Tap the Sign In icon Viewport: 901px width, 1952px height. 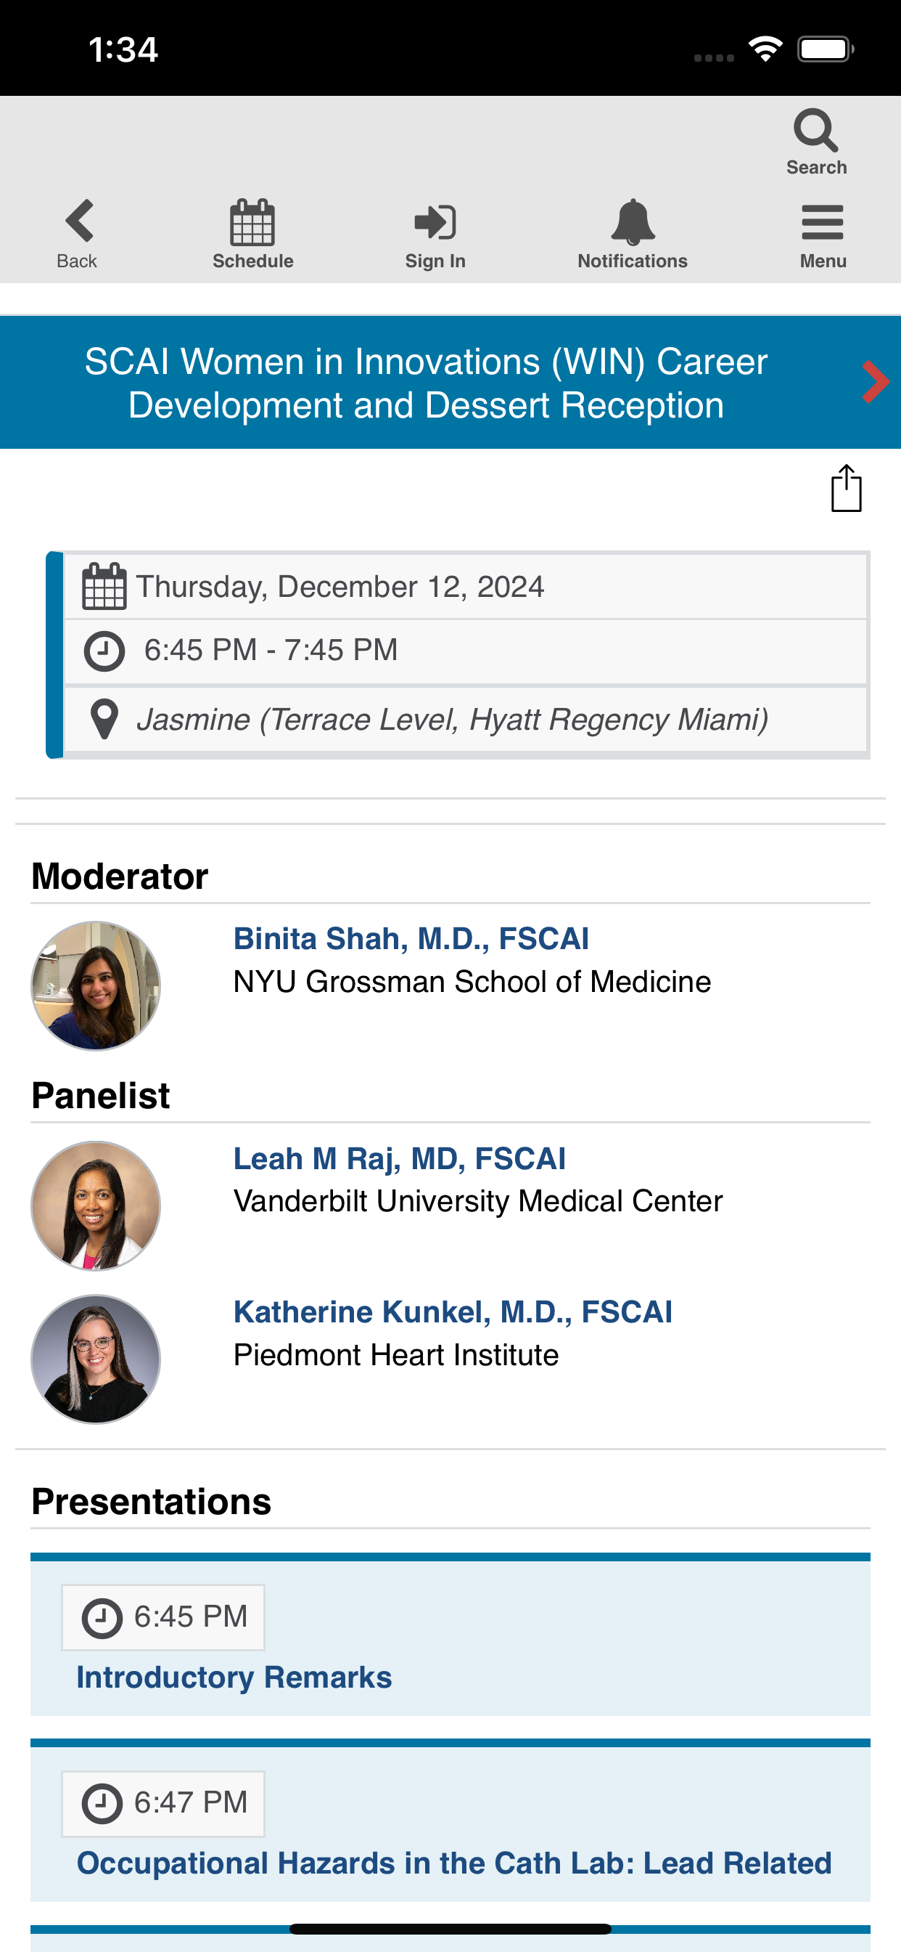[x=435, y=223]
